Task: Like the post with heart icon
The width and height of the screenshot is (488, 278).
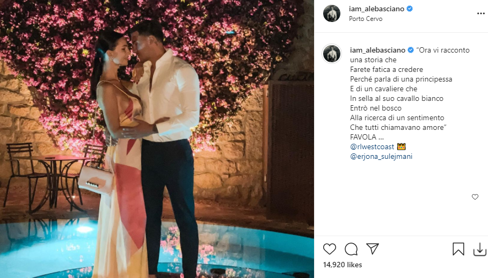Action: click(x=330, y=249)
